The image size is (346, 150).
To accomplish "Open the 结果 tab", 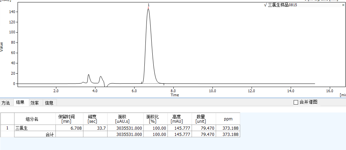I will pos(20,103).
